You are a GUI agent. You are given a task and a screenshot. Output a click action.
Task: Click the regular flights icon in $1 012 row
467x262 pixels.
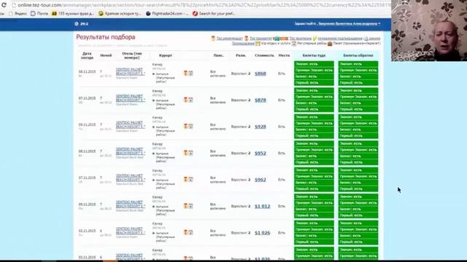190,205
